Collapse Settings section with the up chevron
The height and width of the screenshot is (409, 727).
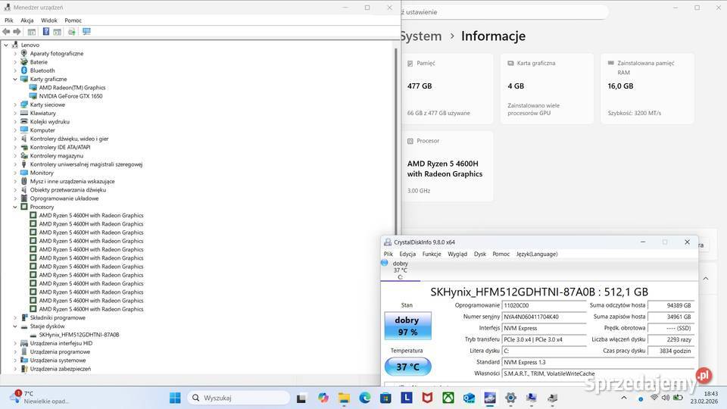pyautogui.click(x=706, y=279)
